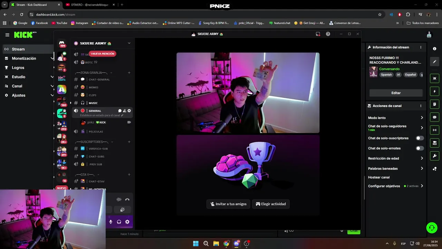Image resolution: width=442 pixels, height=249 pixels.
Task: Click Editar stream information button
Action: tap(396, 93)
